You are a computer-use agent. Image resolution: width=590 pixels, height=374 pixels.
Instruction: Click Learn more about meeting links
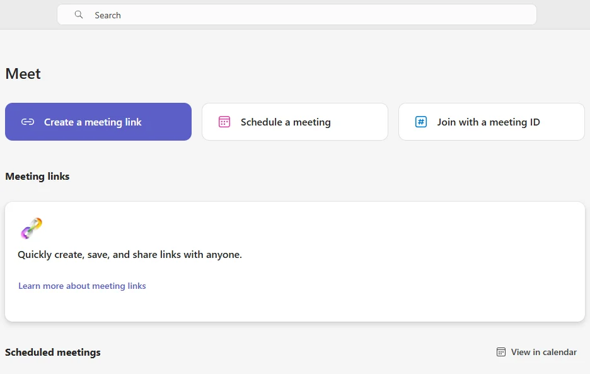(82, 286)
